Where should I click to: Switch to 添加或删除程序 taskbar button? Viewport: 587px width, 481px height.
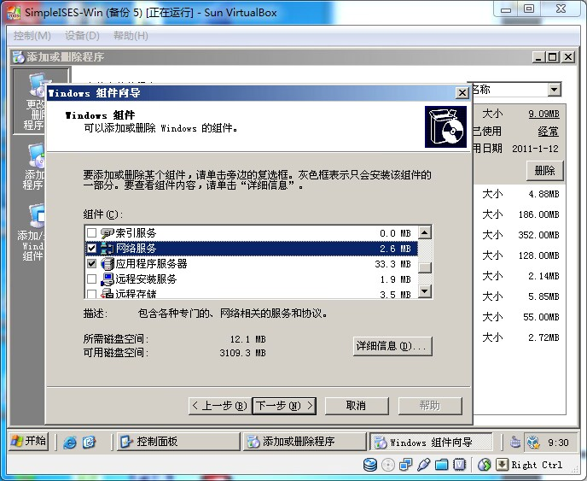point(304,442)
